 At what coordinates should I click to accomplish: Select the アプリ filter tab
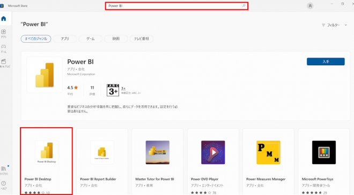click(x=65, y=38)
